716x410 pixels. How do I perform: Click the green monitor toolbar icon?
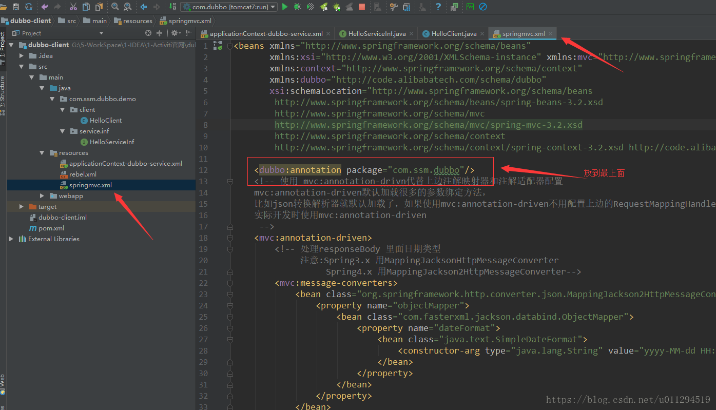[x=470, y=7]
